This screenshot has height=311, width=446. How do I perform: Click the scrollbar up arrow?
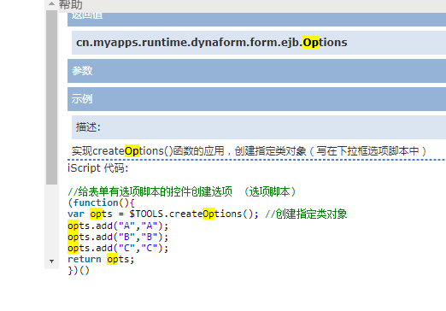51,3
